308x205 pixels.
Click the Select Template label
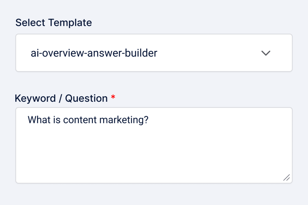(54, 23)
